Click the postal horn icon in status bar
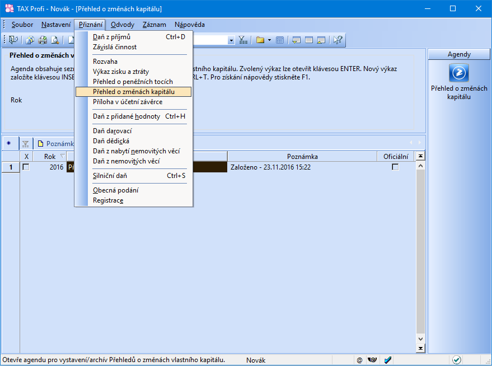The image size is (492, 366). (x=372, y=360)
